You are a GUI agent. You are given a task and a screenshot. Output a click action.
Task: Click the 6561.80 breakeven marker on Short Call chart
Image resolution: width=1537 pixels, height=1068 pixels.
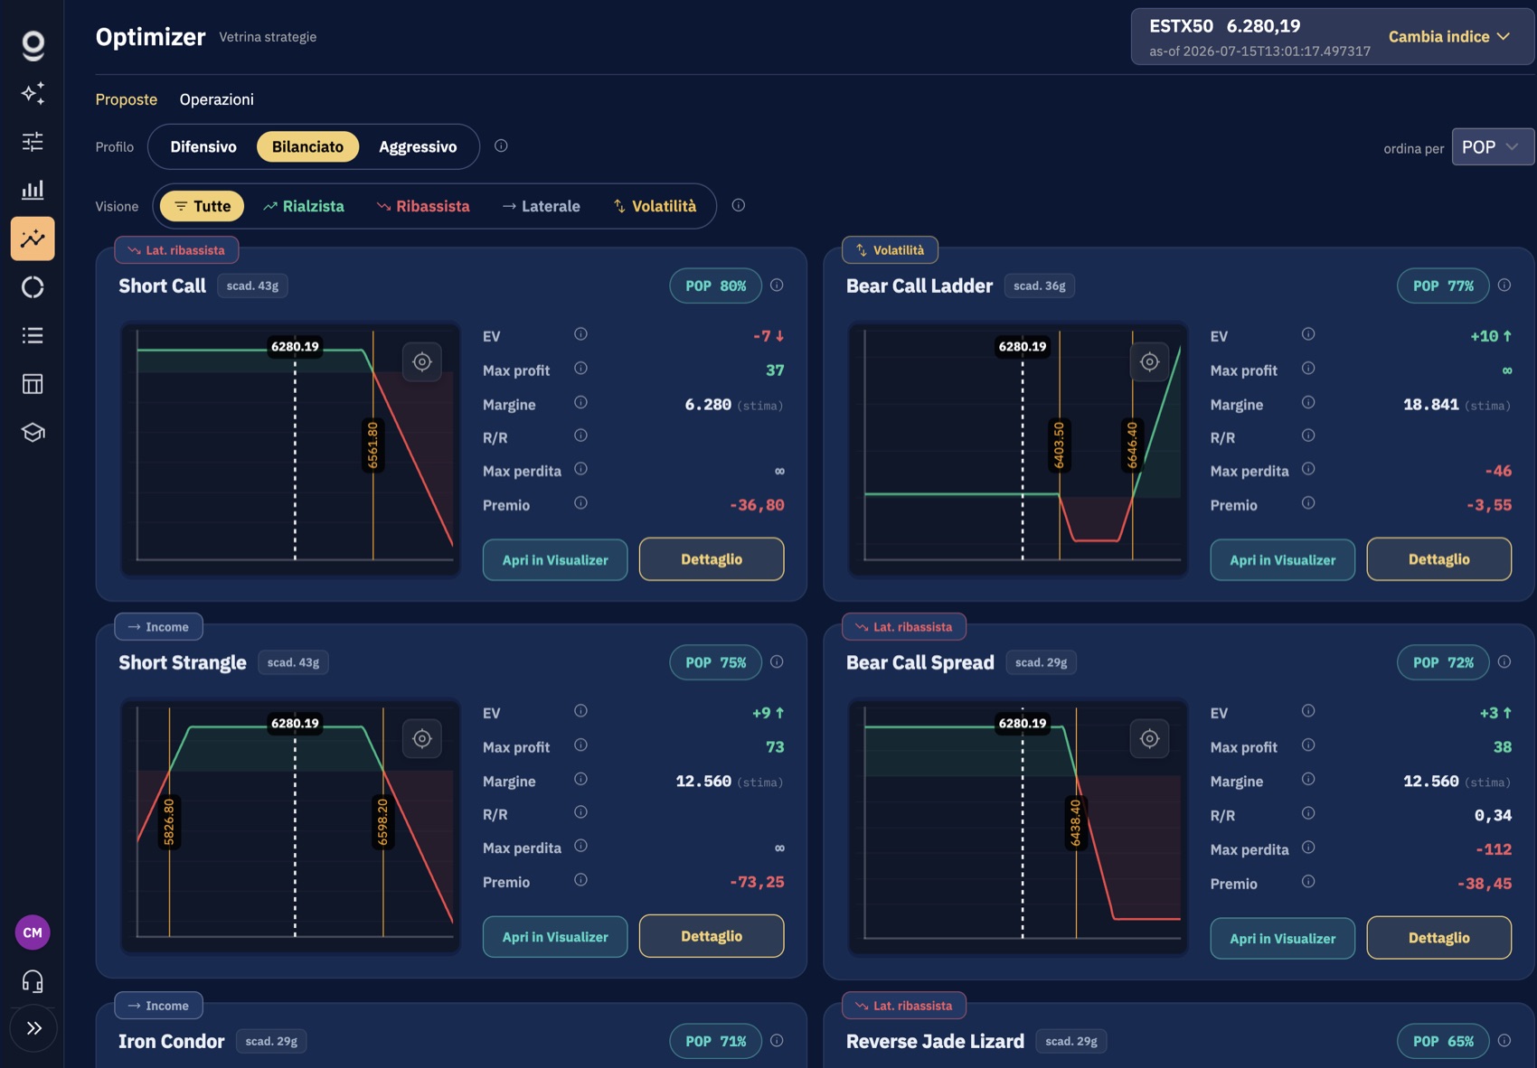(372, 445)
